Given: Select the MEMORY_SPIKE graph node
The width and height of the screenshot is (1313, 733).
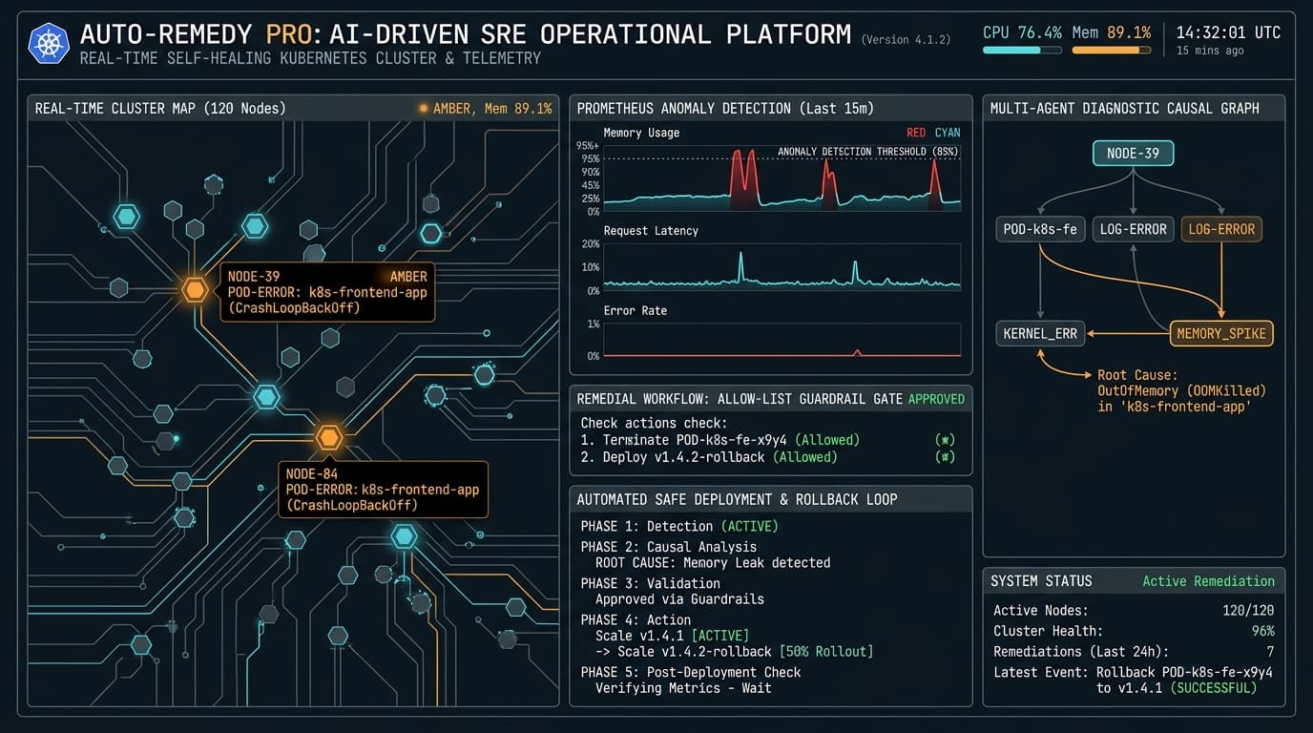Looking at the screenshot, I should pos(1222,333).
